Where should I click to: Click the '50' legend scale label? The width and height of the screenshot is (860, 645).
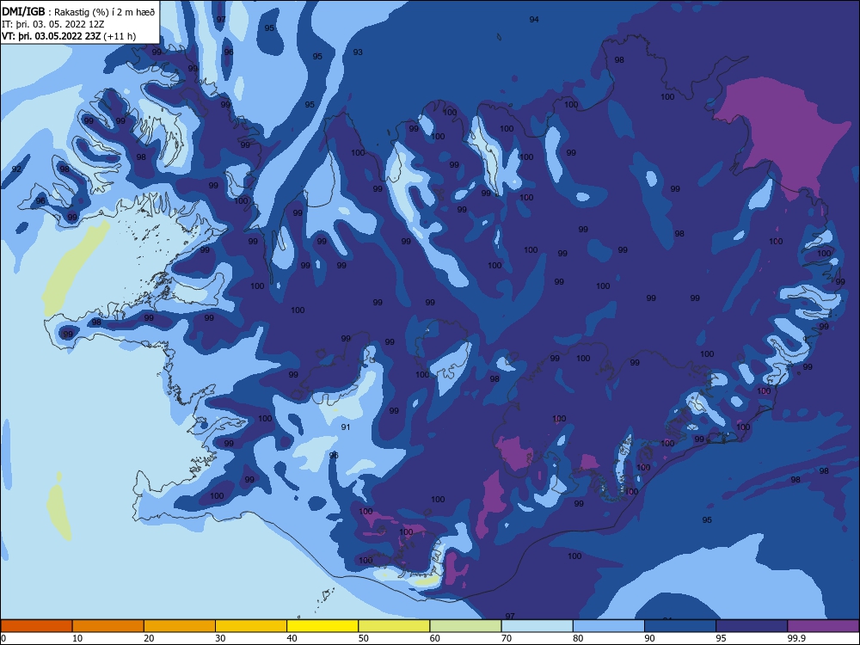[x=363, y=638]
